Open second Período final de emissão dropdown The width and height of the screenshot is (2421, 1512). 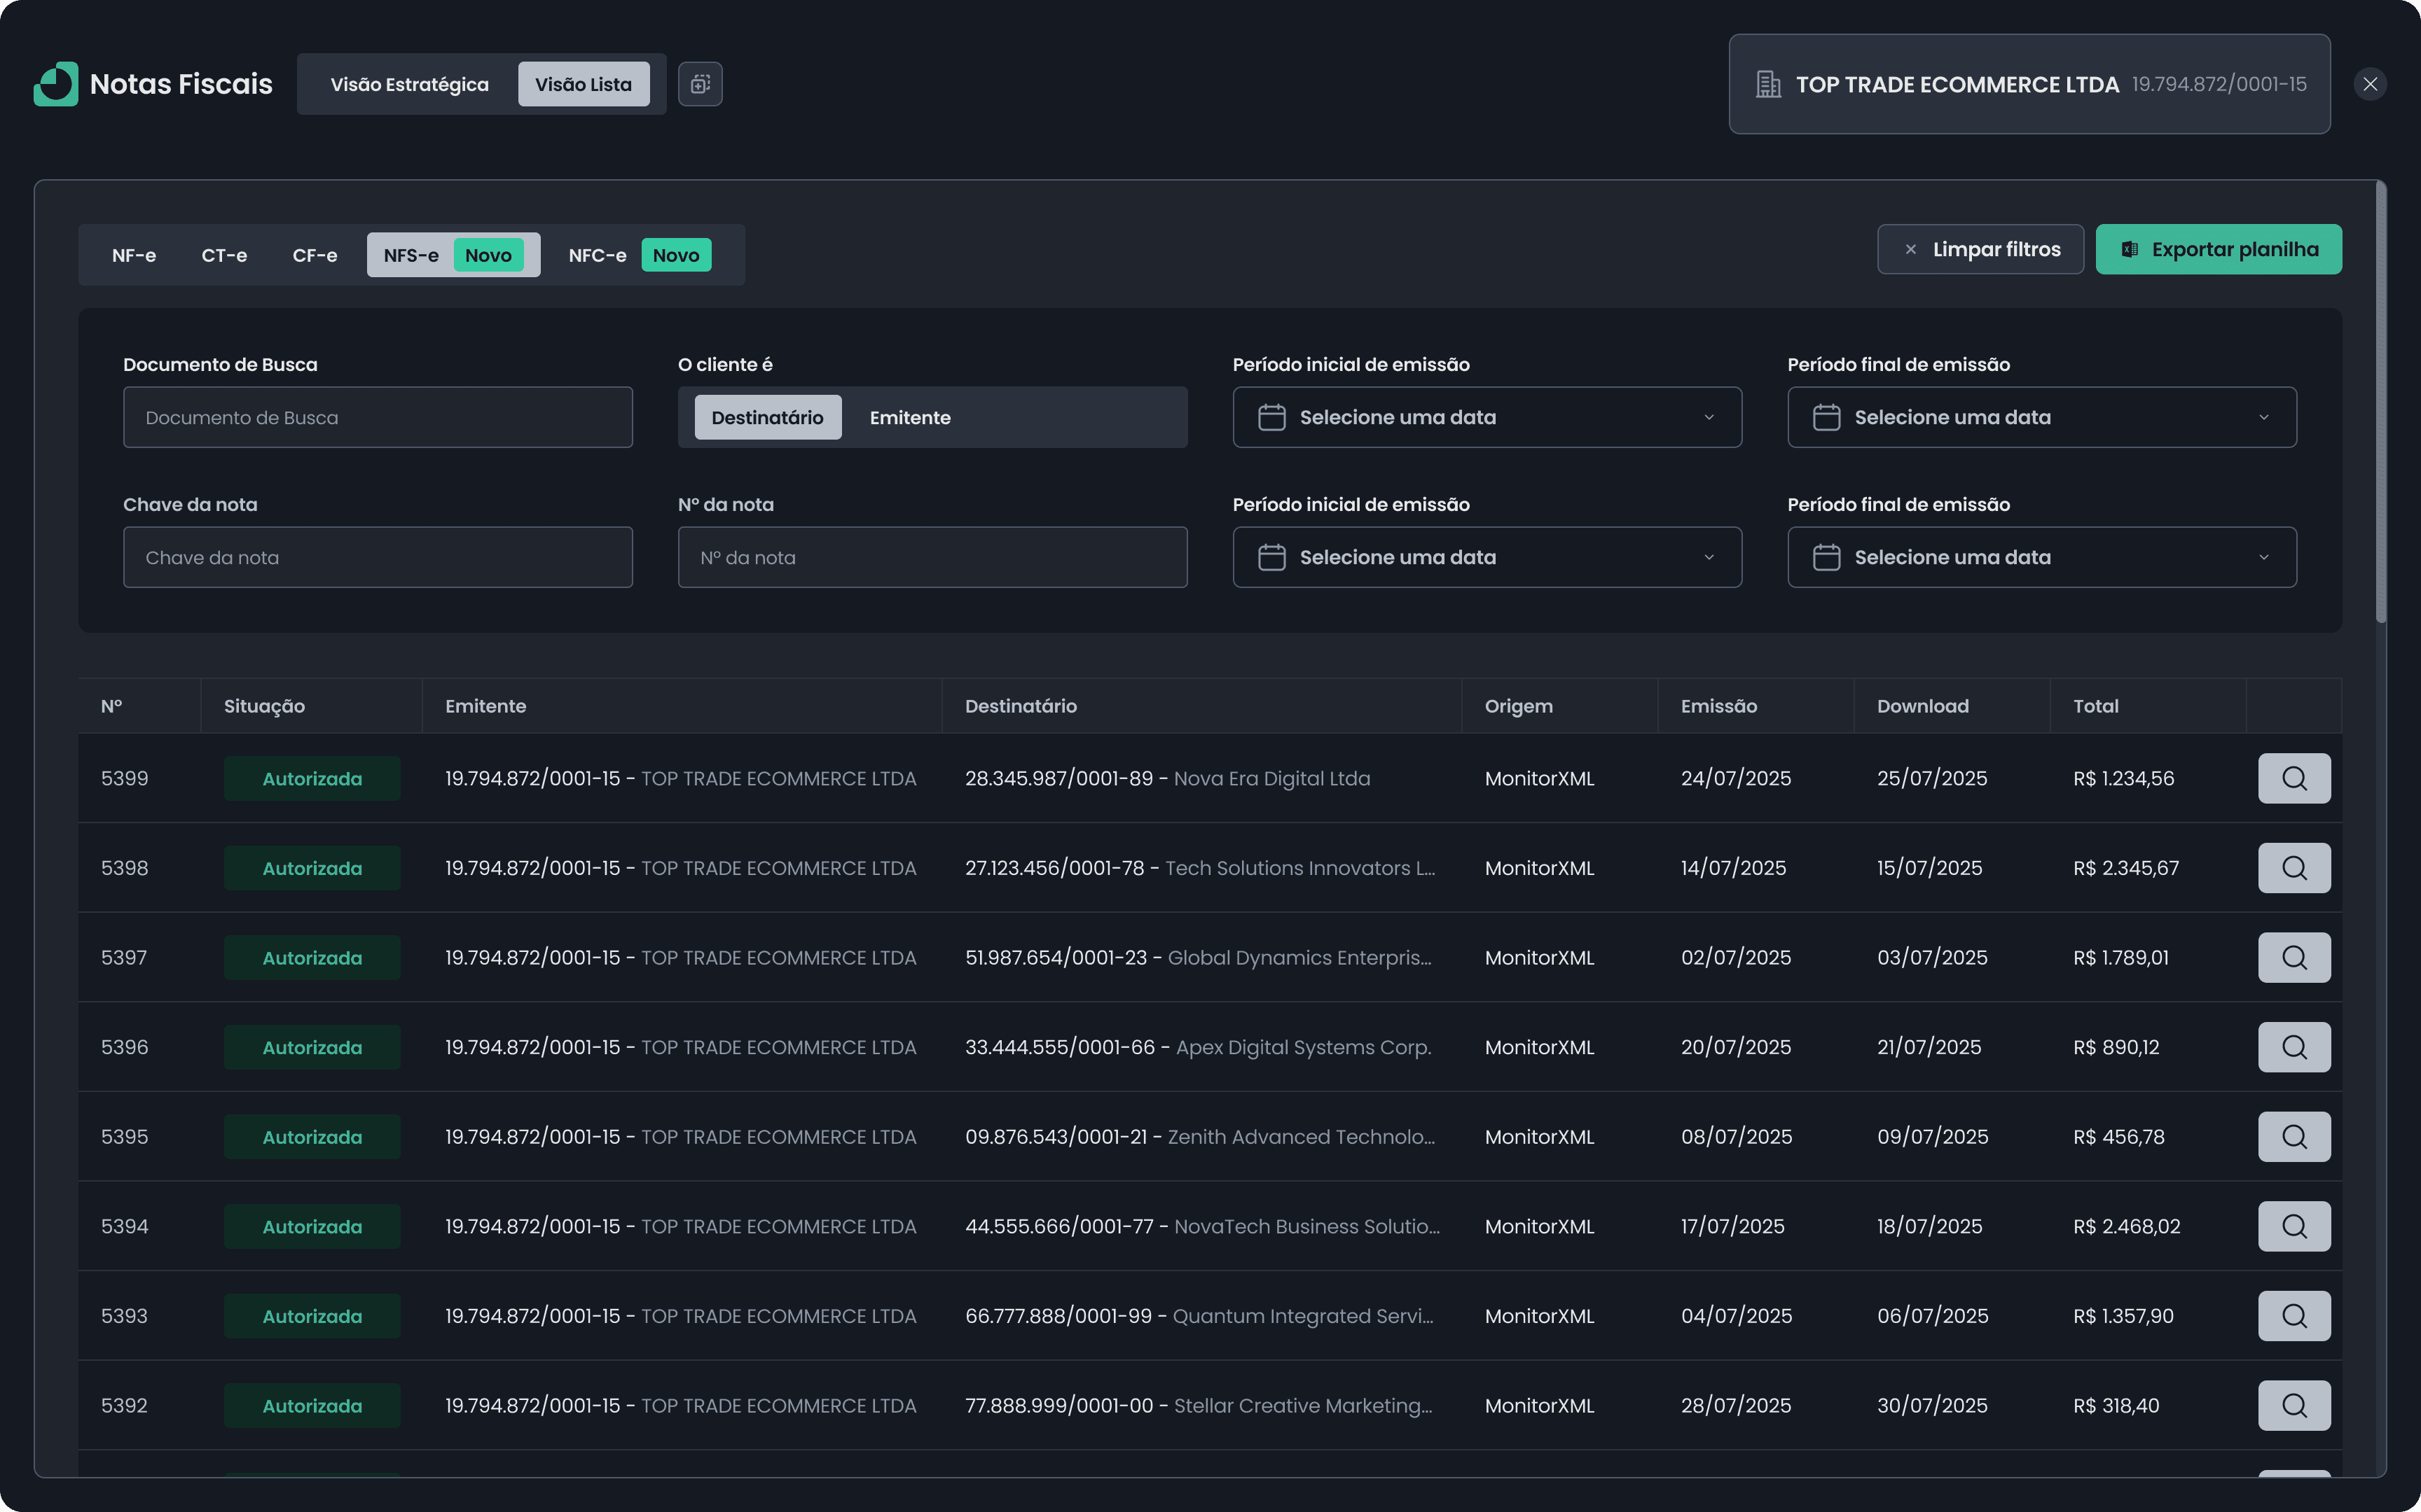point(2041,557)
